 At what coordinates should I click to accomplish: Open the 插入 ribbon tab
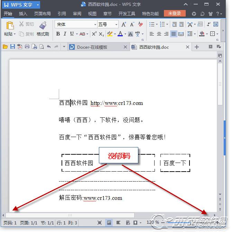point(23,13)
